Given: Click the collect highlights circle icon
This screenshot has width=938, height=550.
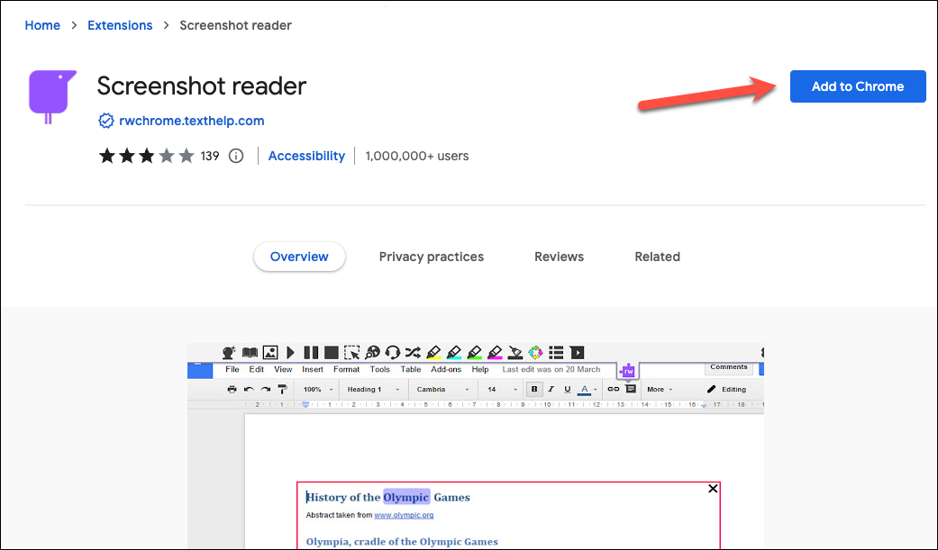Looking at the screenshot, I should coord(536,352).
